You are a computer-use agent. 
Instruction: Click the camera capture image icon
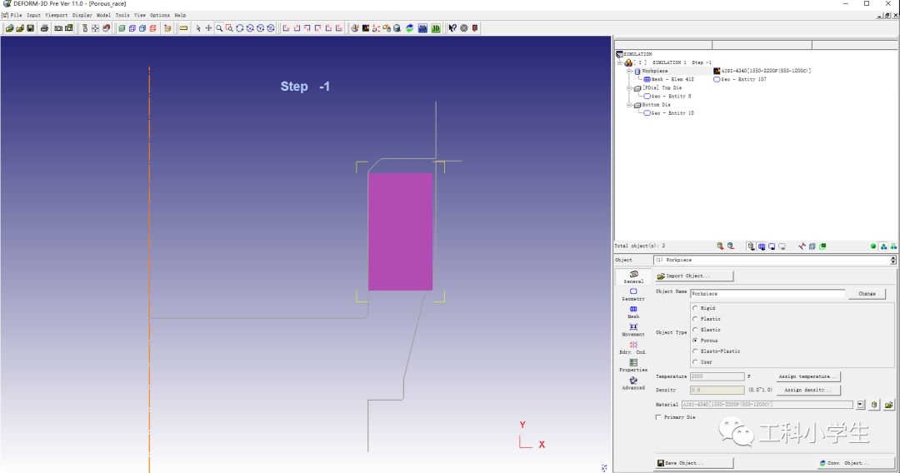pos(58,28)
